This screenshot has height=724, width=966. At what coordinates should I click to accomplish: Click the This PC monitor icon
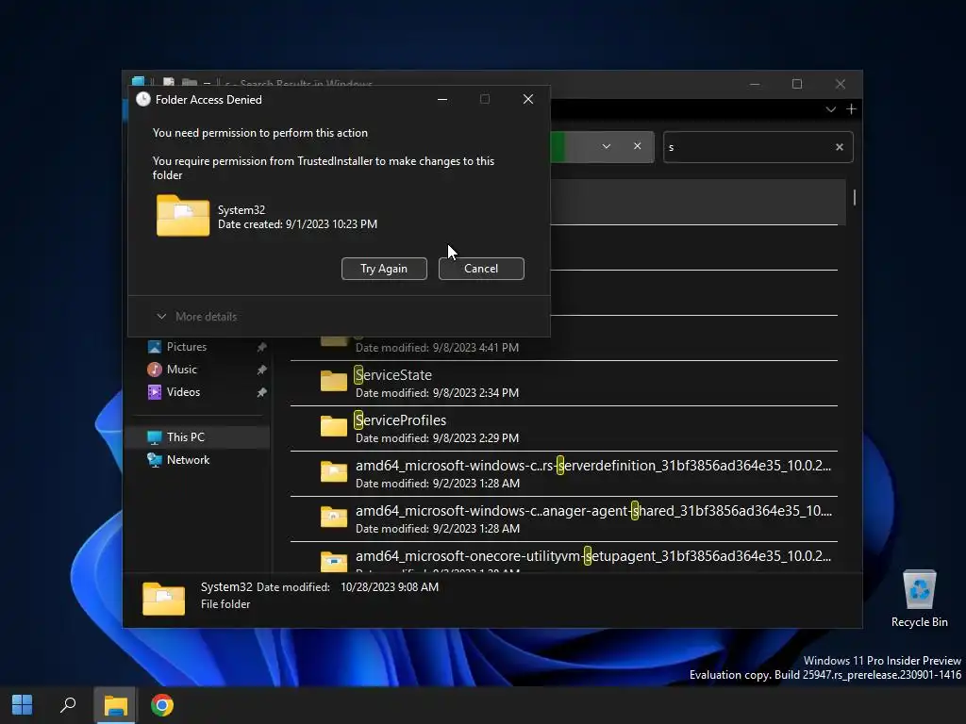pos(155,437)
